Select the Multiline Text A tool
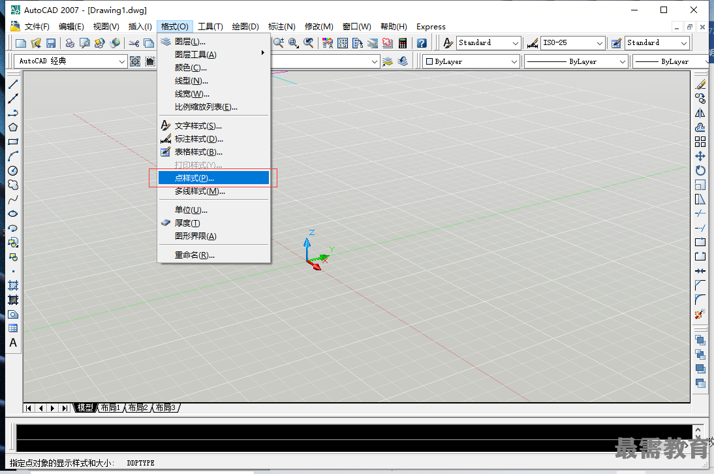714x474 pixels. pyautogui.click(x=13, y=343)
